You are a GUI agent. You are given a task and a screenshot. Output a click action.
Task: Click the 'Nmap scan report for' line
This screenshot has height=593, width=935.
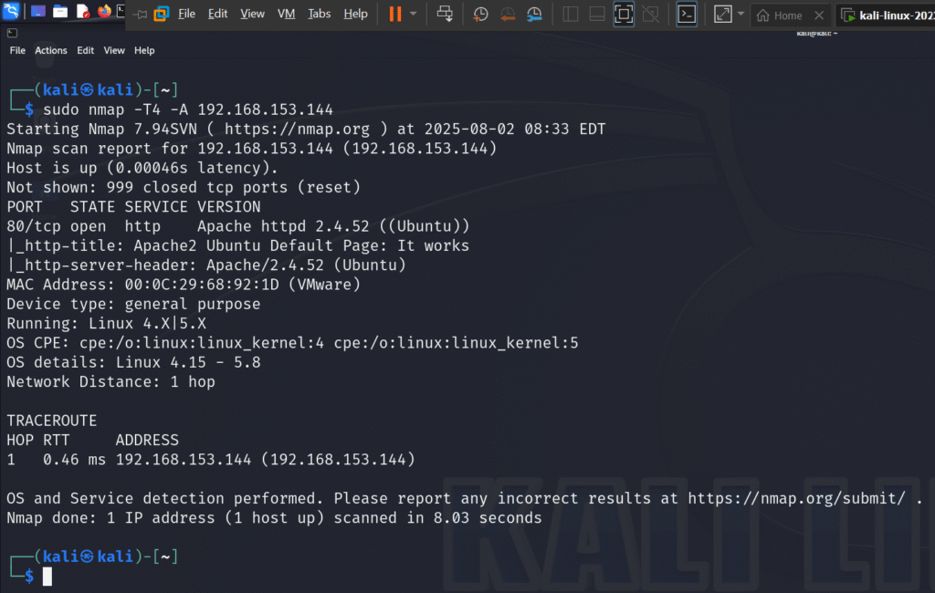click(x=252, y=149)
